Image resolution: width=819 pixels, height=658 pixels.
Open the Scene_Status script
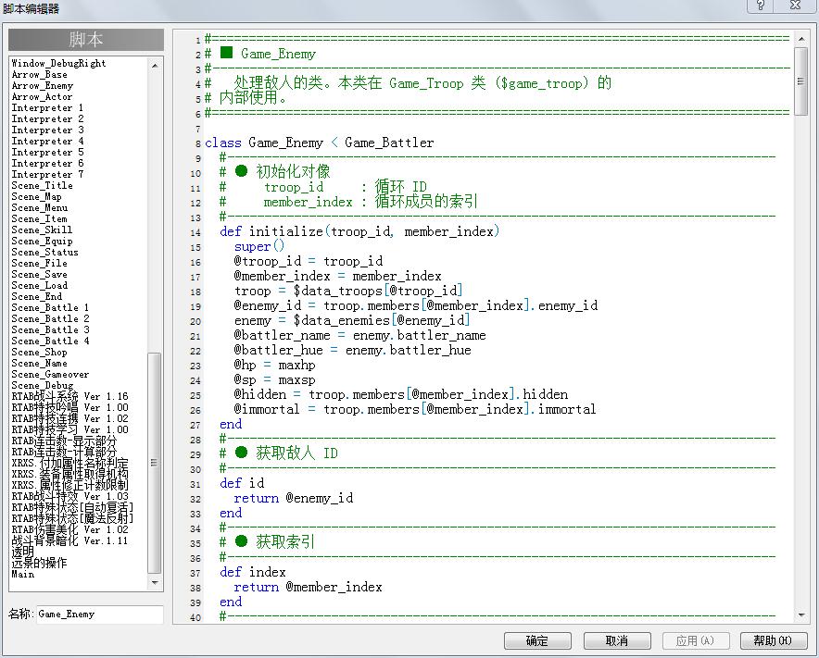(x=44, y=253)
